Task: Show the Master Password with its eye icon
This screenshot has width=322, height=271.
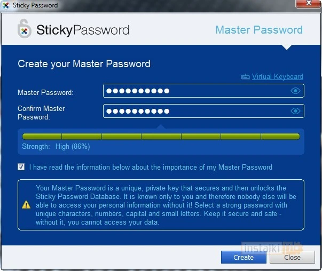Action: tap(295, 91)
